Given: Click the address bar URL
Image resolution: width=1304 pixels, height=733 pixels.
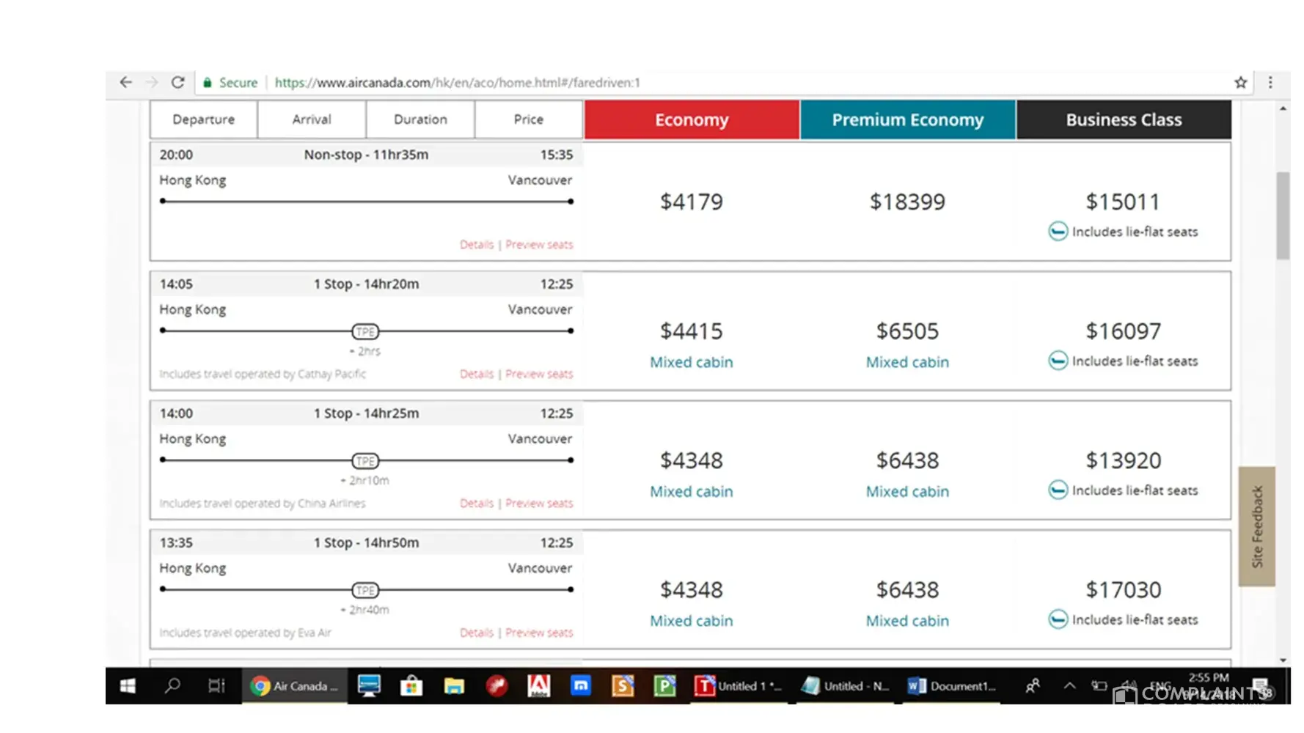Looking at the screenshot, I should tap(457, 83).
